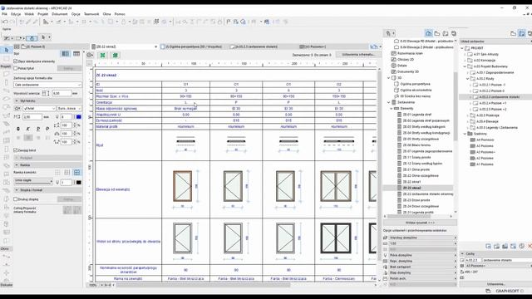Select the Arrow tool in the toolbox
The height and width of the screenshot is (299, 532).
[x=7, y=50]
